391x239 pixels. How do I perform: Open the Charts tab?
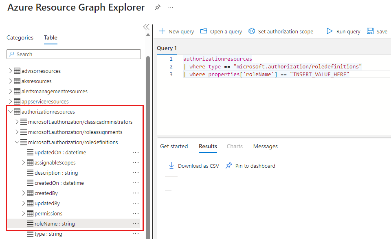235,146
